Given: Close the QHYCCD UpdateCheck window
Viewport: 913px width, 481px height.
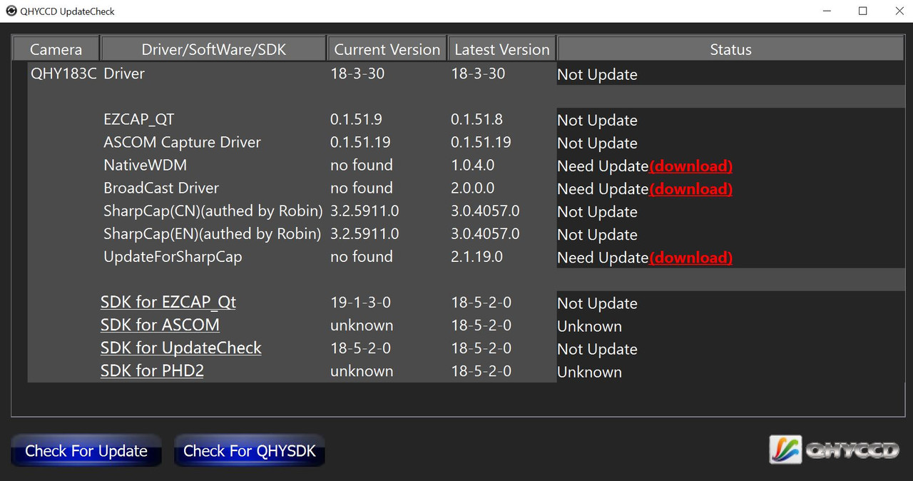Looking at the screenshot, I should pos(899,11).
